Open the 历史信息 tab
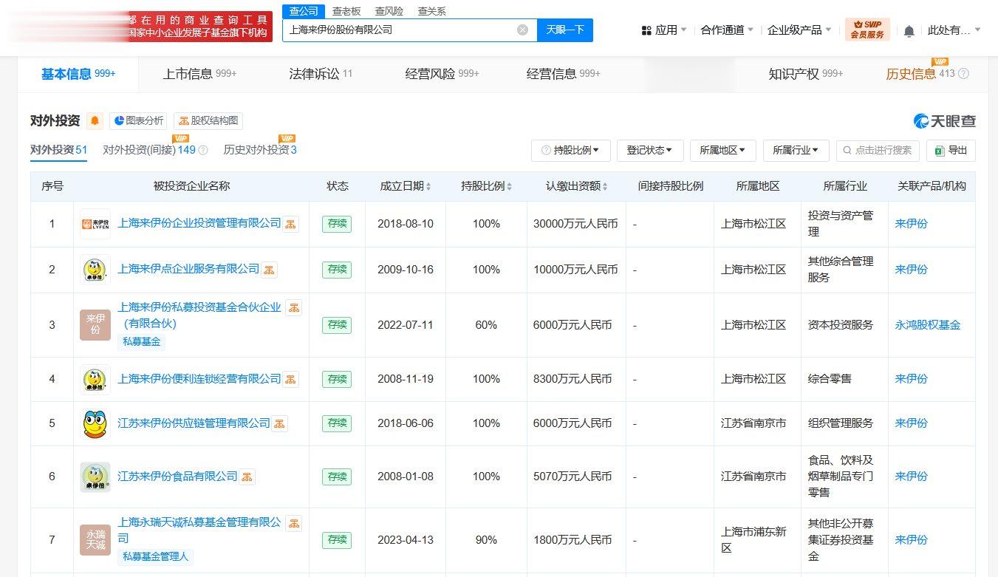This screenshot has width=998, height=577. (x=920, y=74)
